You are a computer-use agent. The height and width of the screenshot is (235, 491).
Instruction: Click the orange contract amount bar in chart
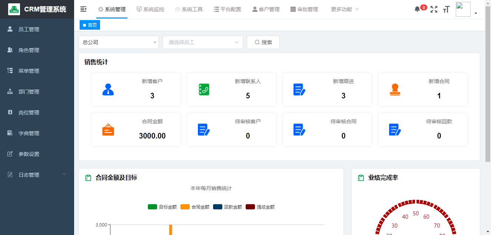171,230
